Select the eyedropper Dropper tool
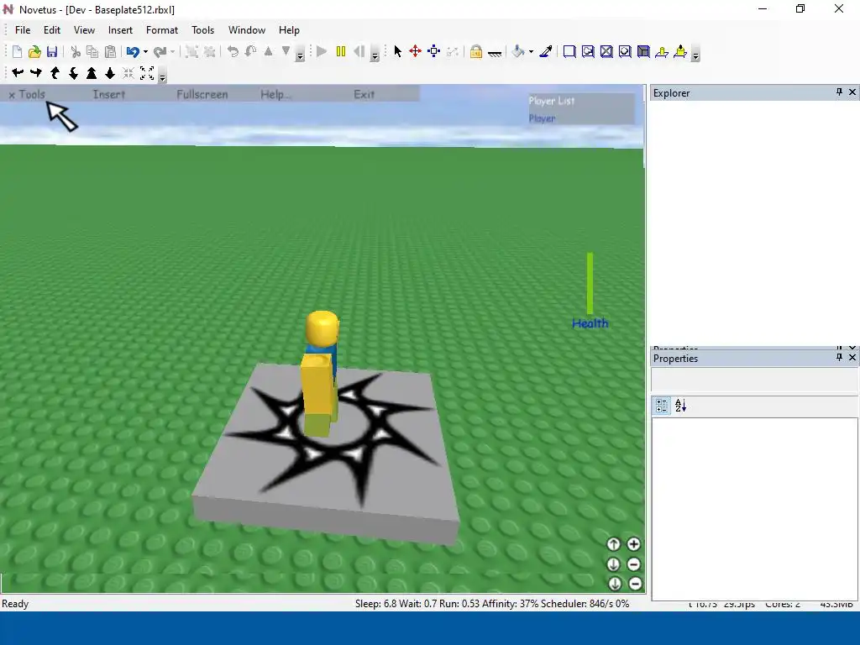The height and width of the screenshot is (645, 860). 546,51
